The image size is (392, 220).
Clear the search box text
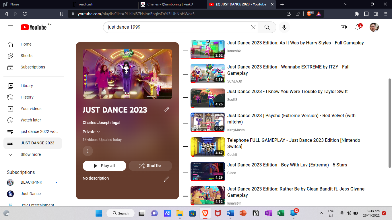[253, 27]
